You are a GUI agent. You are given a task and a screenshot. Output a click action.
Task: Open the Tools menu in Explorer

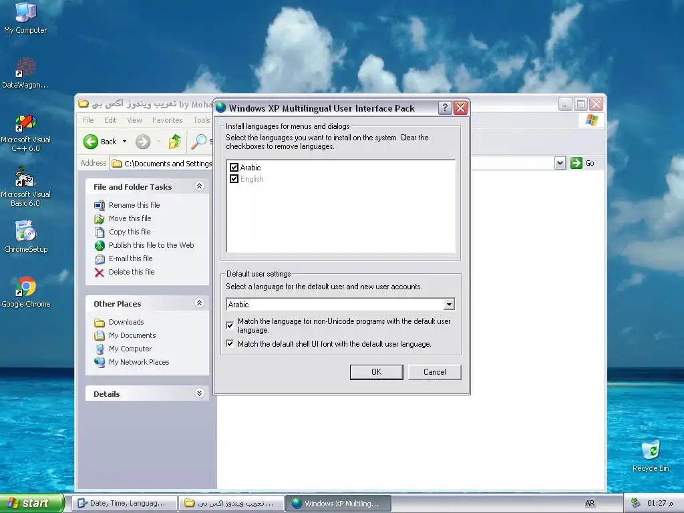[201, 120]
